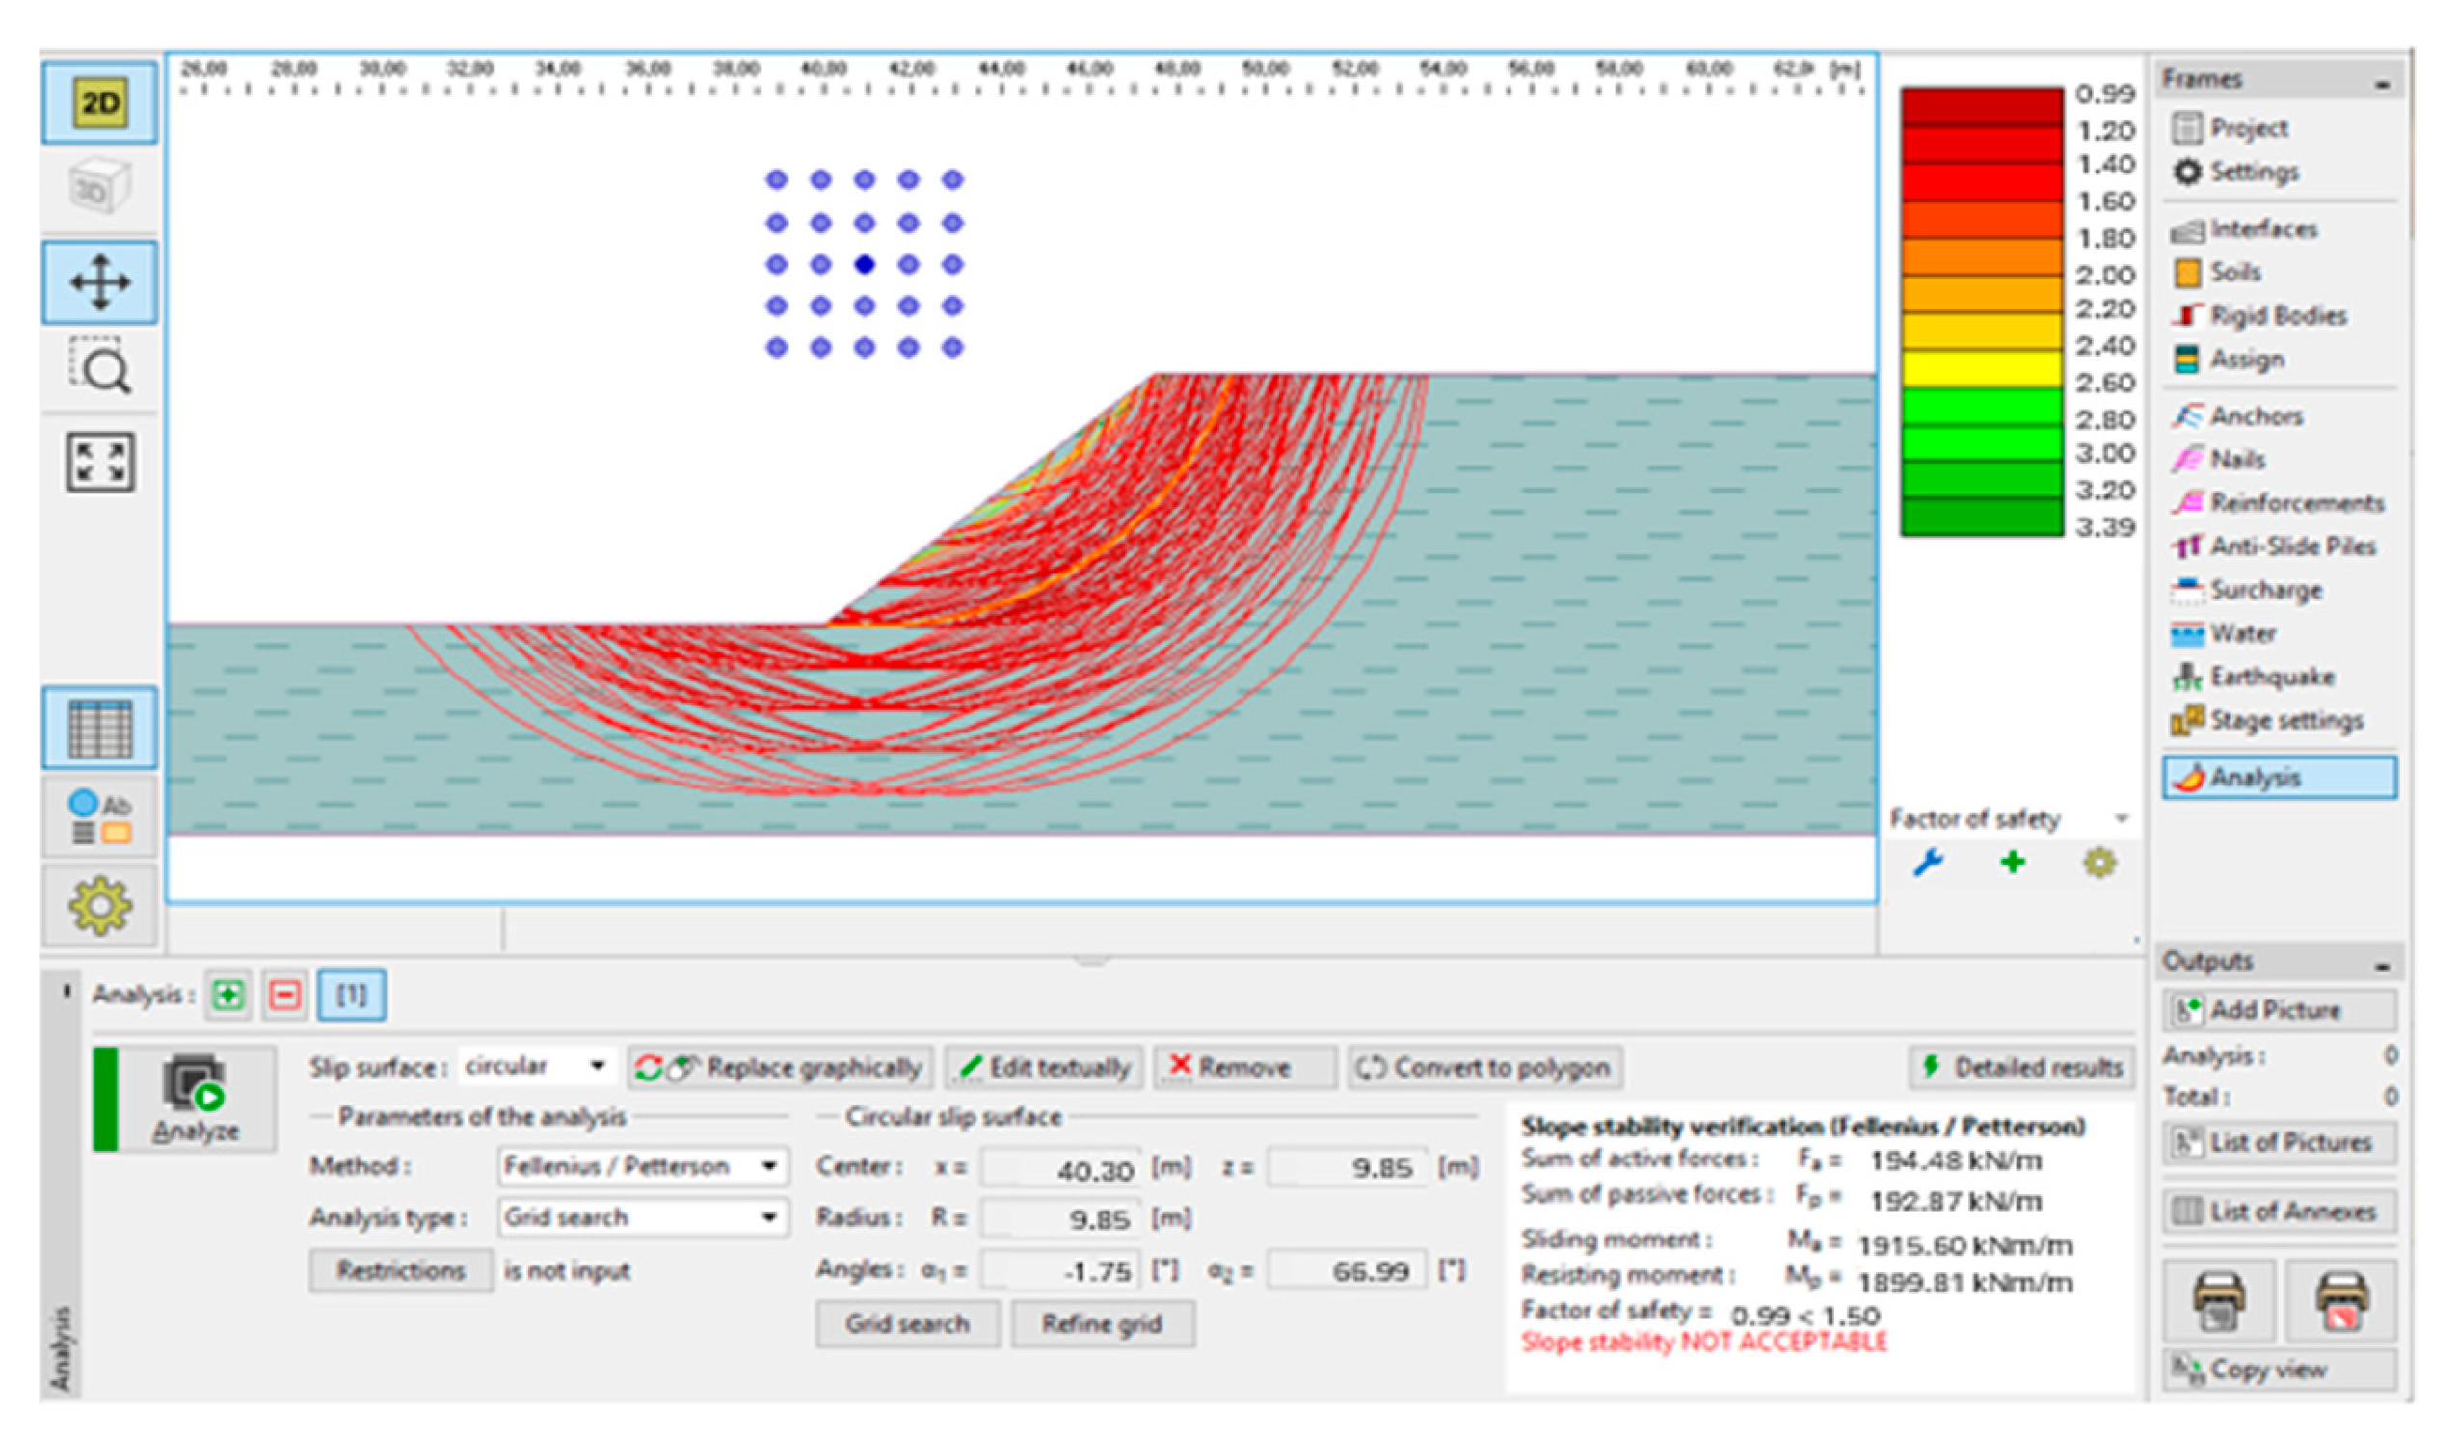Click the Refine grid button

(x=1102, y=1324)
